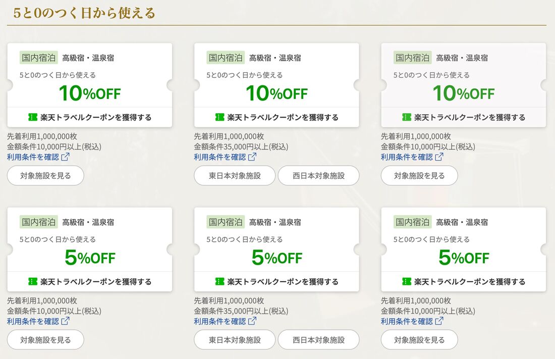Open 東日本対象施設 for the bottom 5%OFF coupon

234,339
